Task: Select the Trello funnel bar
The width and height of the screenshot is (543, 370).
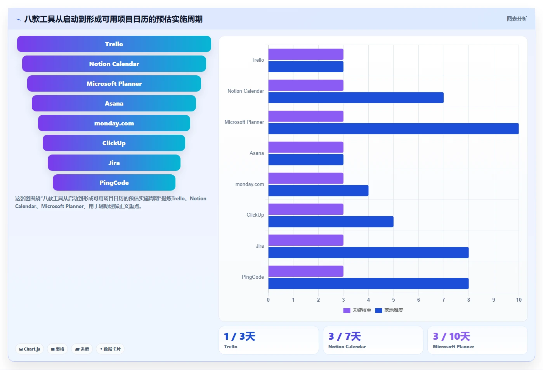Action: pyautogui.click(x=114, y=44)
